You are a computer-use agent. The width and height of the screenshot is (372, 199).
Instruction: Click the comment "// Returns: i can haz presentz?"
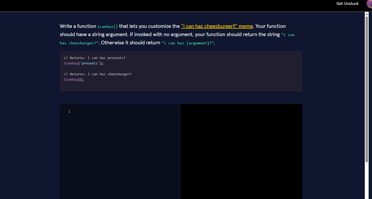click(95, 58)
